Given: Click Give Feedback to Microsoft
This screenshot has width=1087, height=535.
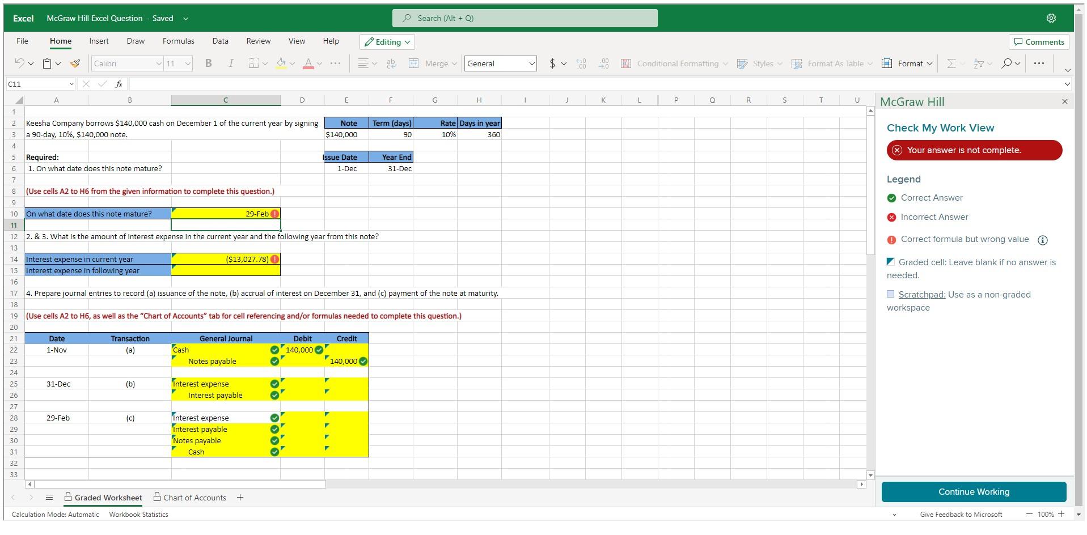Looking at the screenshot, I should 961,515.
